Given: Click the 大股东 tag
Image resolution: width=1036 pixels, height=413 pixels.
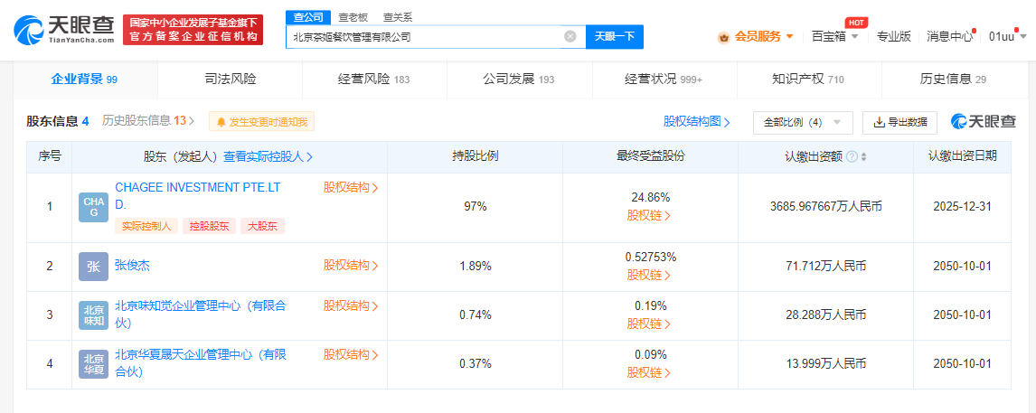Looking at the screenshot, I should tap(262, 226).
